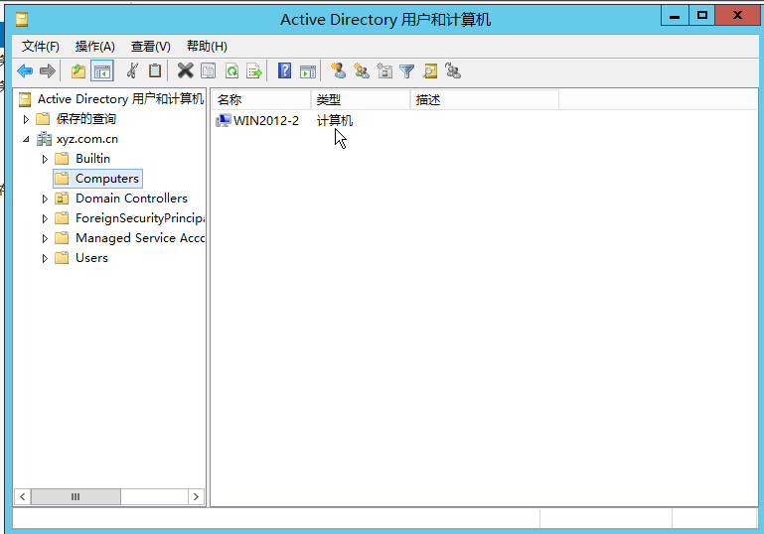Select the Builtin container

pyautogui.click(x=92, y=159)
